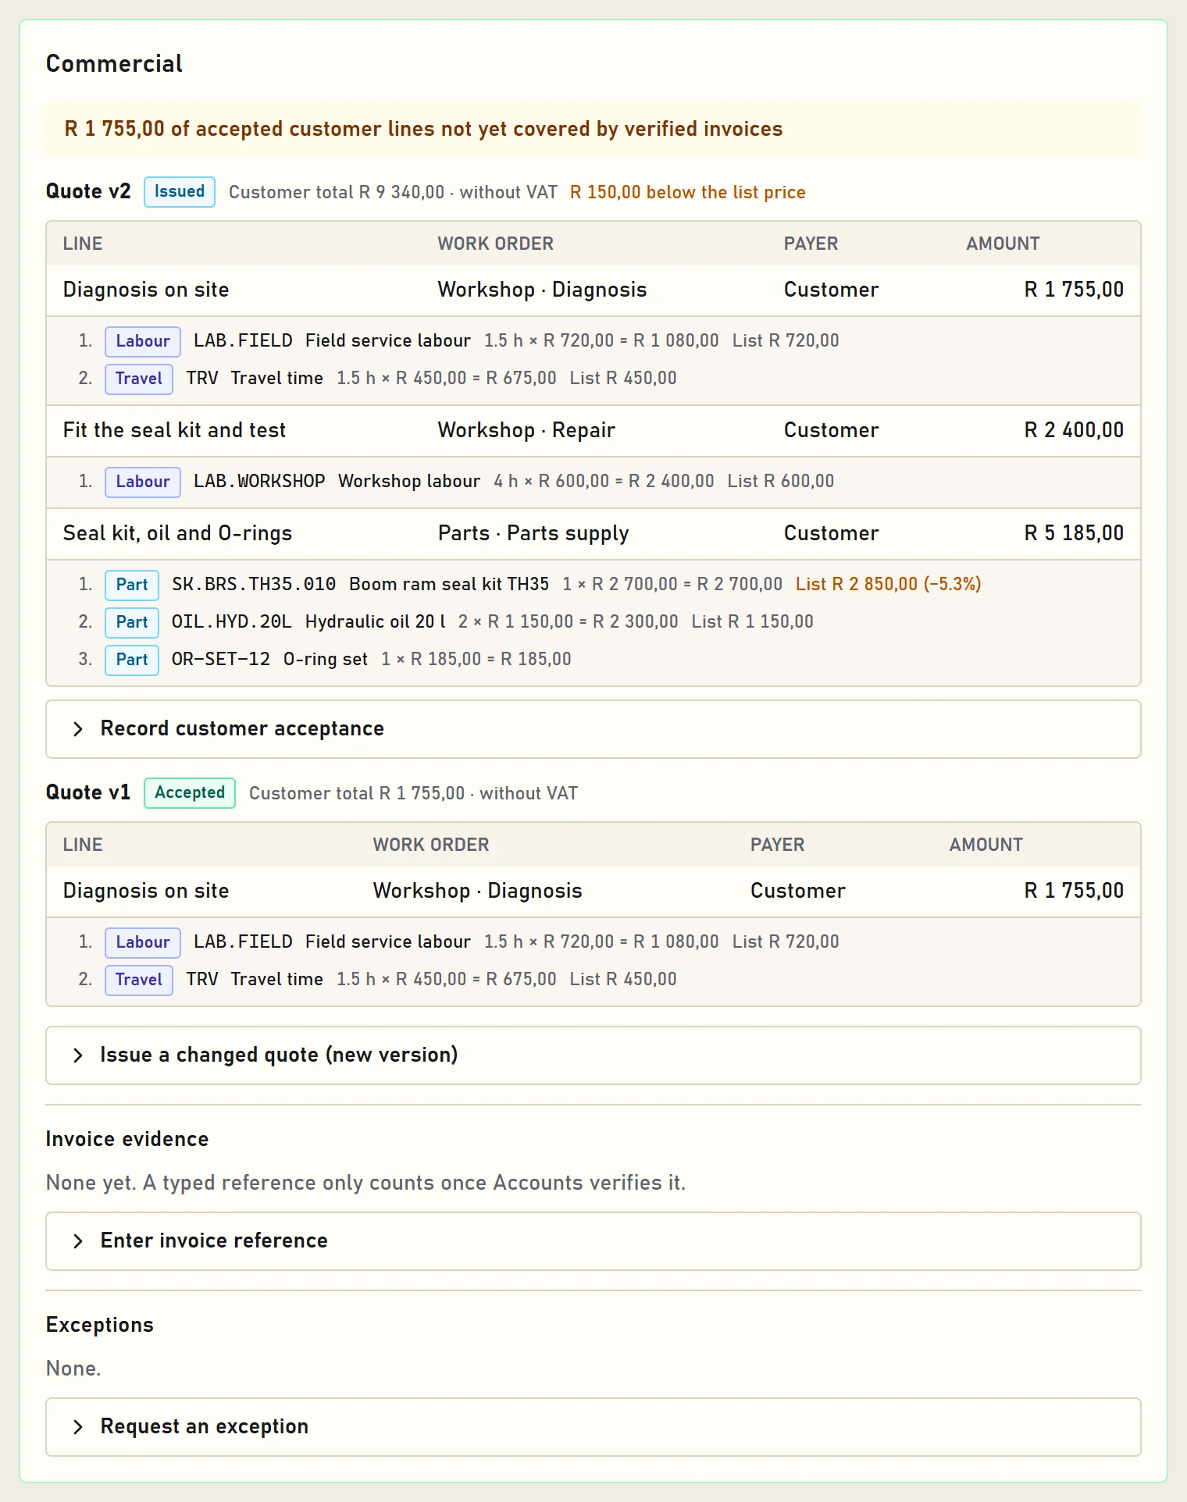This screenshot has width=1187, height=1502.
Task: Select the 'Fit the seal kit and test' line
Action: tap(175, 431)
